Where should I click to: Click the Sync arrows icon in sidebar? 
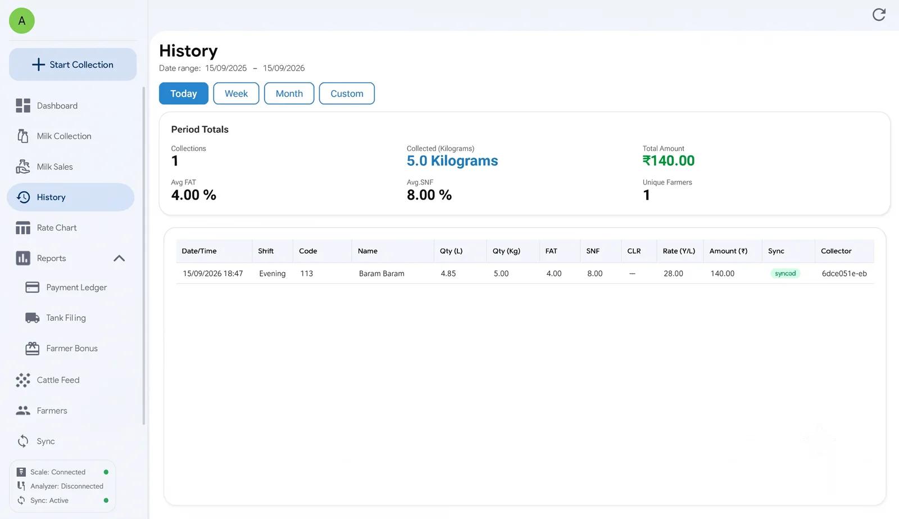pos(23,441)
